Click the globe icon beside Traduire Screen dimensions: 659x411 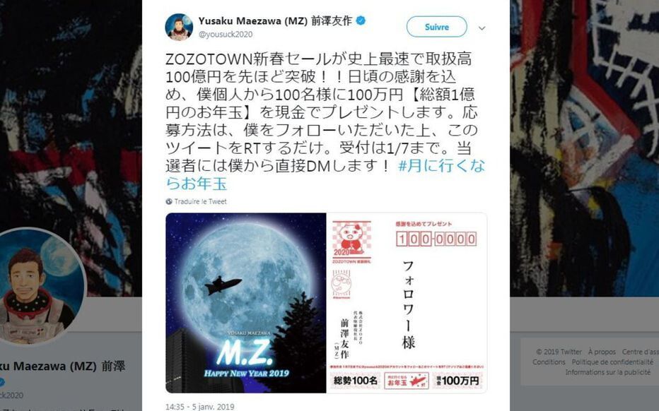coord(169,201)
